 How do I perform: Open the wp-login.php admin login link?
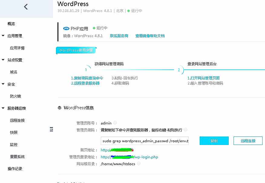[x=129, y=157]
